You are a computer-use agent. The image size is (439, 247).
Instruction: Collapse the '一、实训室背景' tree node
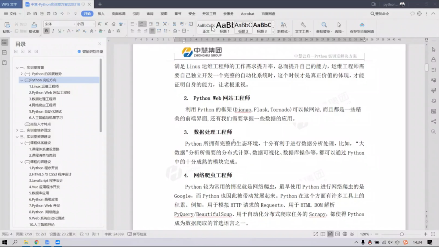pos(17,67)
